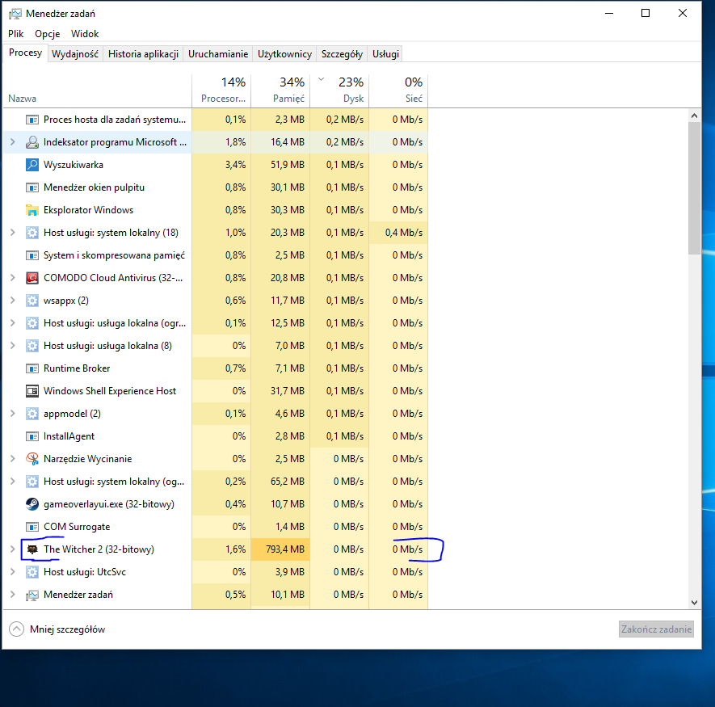Click the Menedżer okien pulpitu icon
This screenshot has width=715, height=707.
pyautogui.click(x=32, y=187)
